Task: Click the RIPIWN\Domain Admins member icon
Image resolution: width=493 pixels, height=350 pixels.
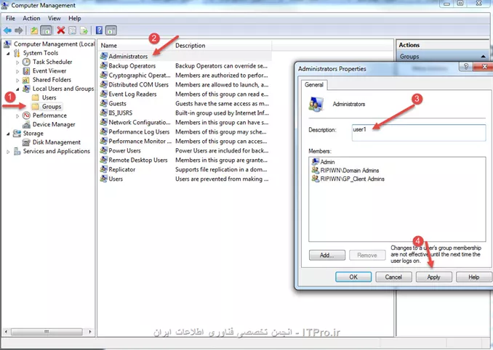Action: [x=315, y=171]
